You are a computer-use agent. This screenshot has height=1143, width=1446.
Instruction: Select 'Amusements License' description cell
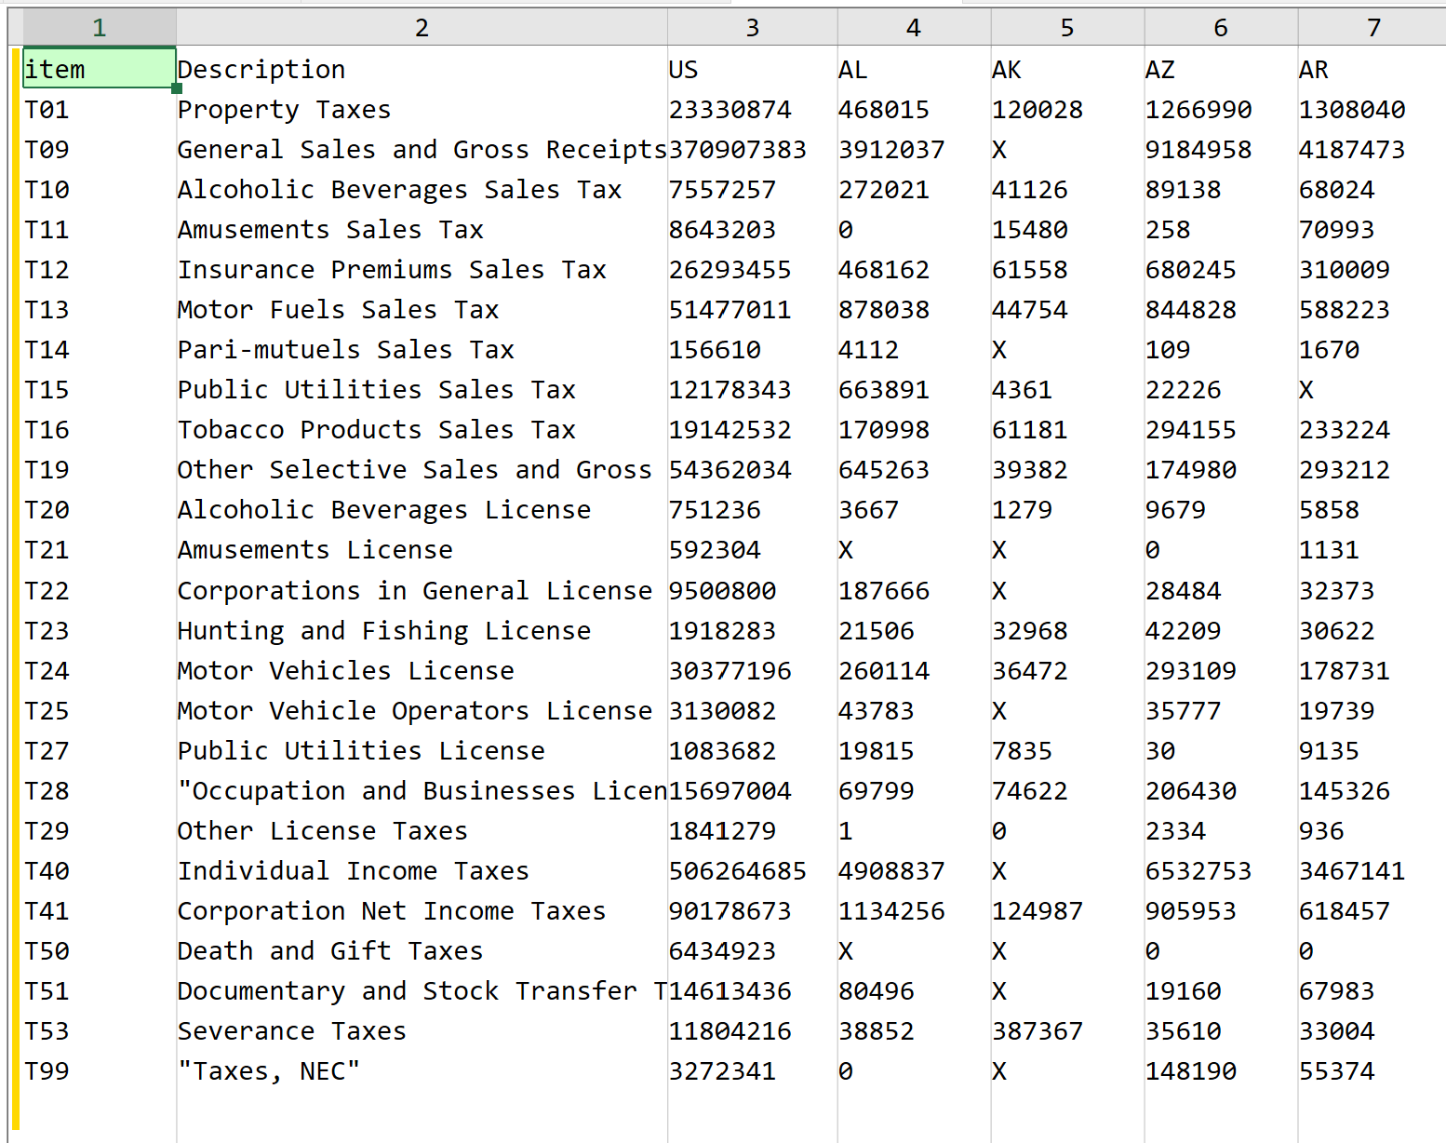[x=422, y=549]
